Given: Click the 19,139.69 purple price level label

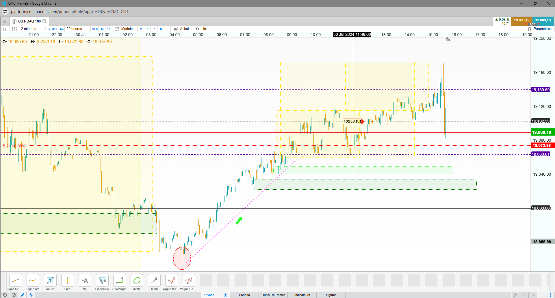Looking at the screenshot, I should click(541, 90).
